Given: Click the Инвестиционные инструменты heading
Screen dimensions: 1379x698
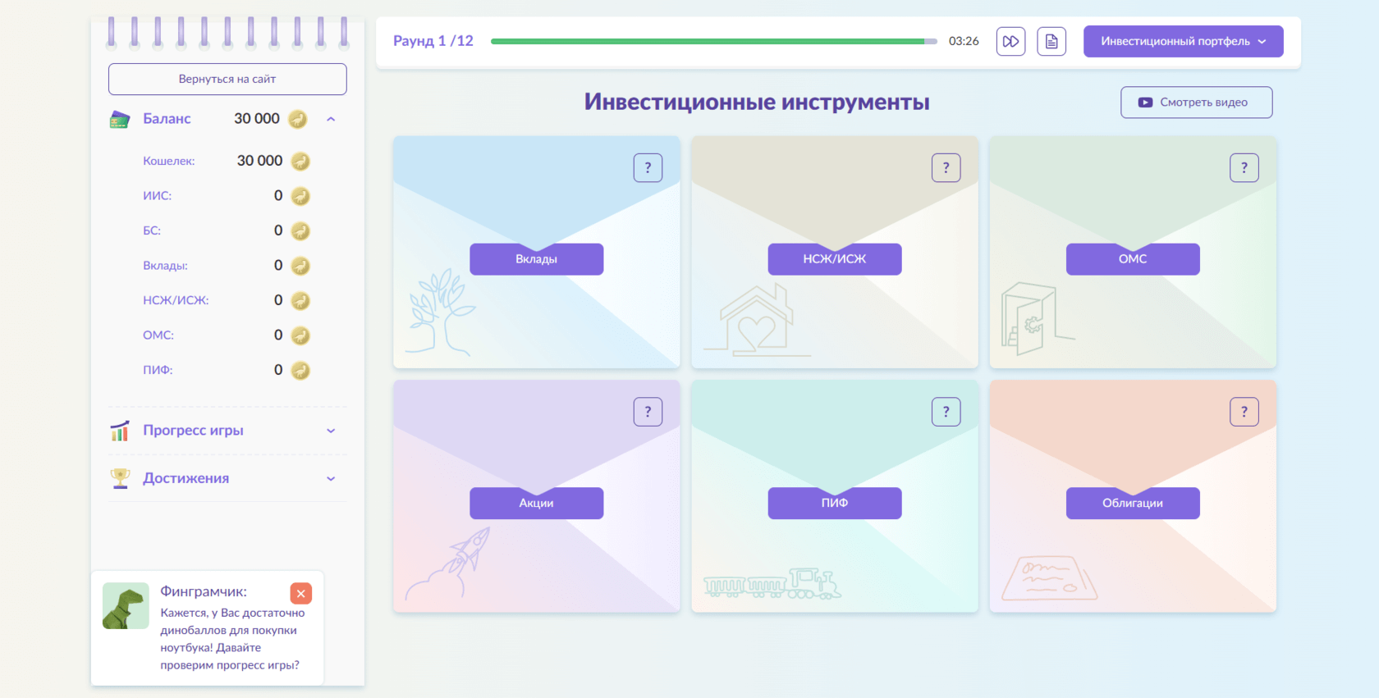Looking at the screenshot, I should (x=757, y=102).
